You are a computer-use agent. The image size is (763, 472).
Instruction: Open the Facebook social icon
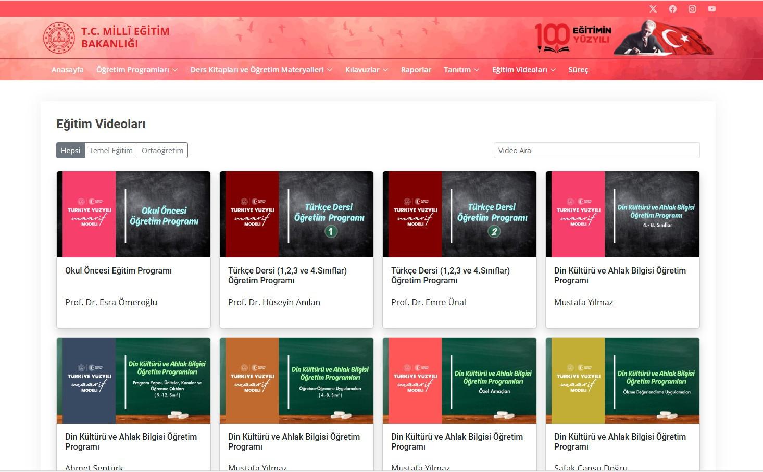point(673,9)
